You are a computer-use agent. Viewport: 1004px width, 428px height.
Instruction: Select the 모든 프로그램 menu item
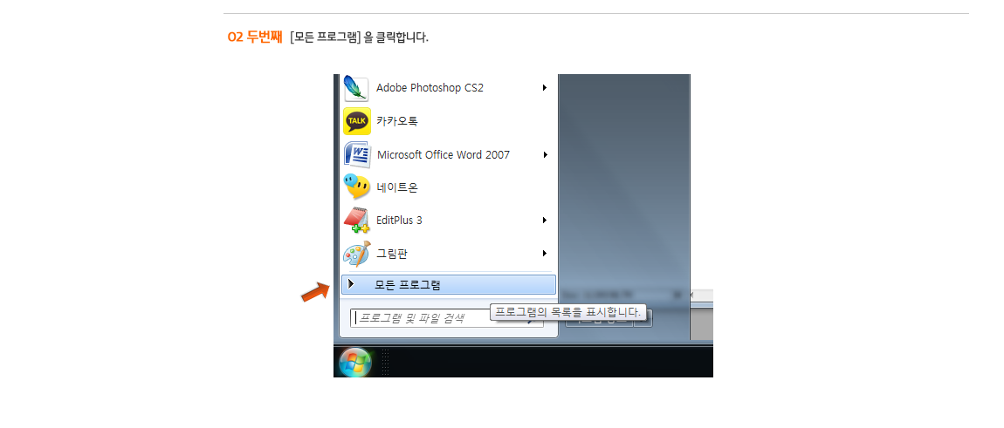pyautogui.click(x=448, y=285)
